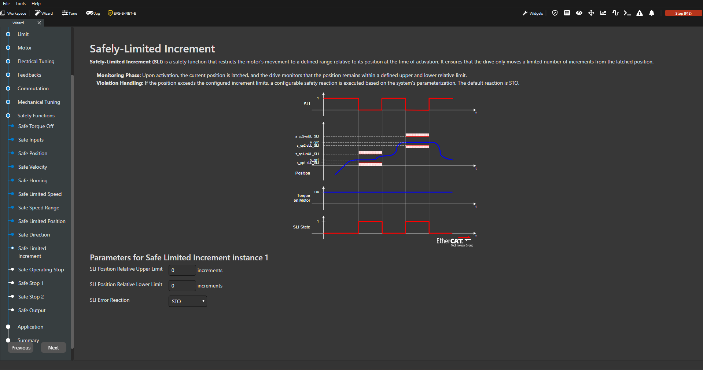Image resolution: width=703 pixels, height=370 pixels.
Task: Click the Next button in the wizard
Action: pos(54,348)
